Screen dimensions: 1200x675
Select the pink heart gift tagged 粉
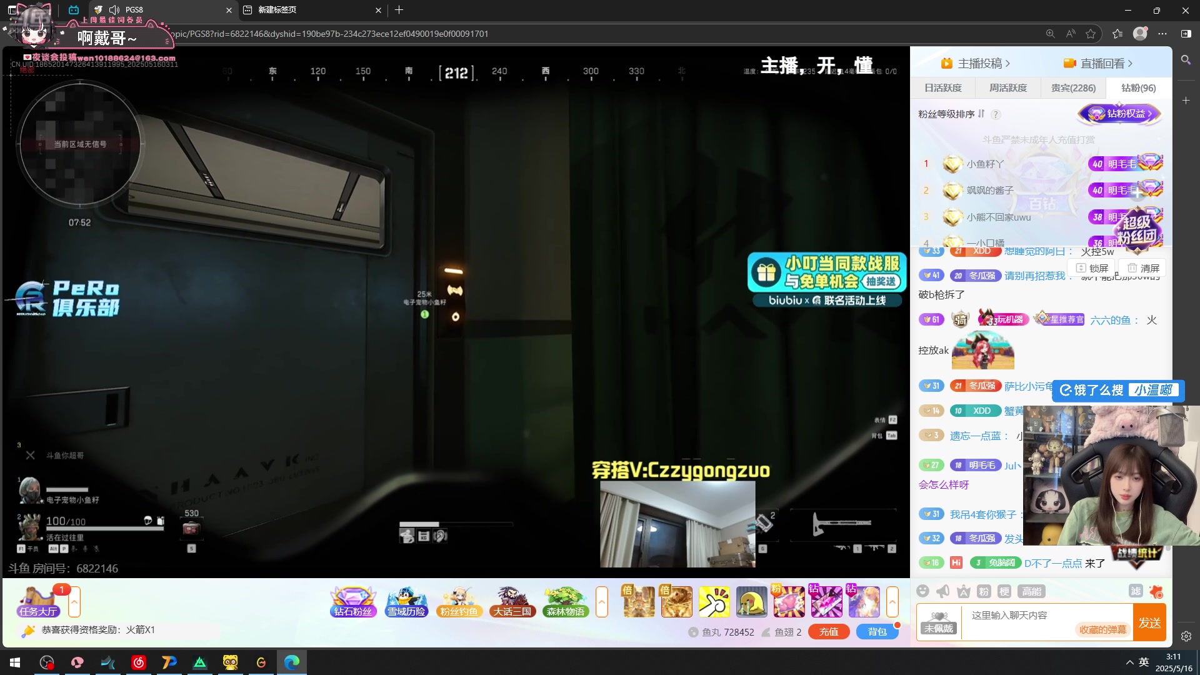[789, 602]
